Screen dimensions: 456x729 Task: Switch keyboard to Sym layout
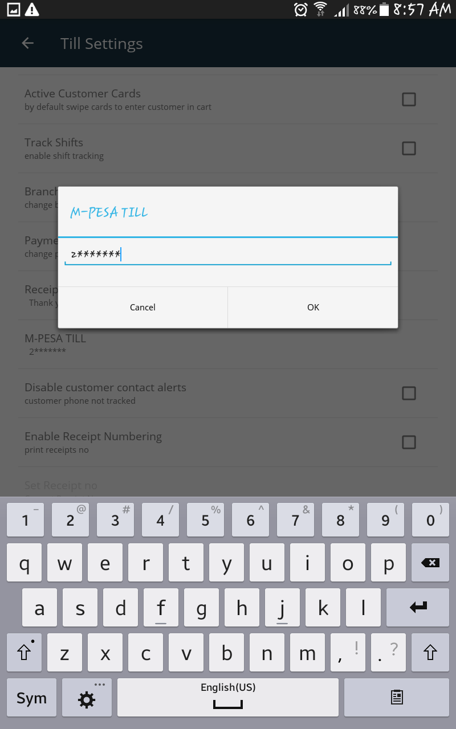coord(31,698)
